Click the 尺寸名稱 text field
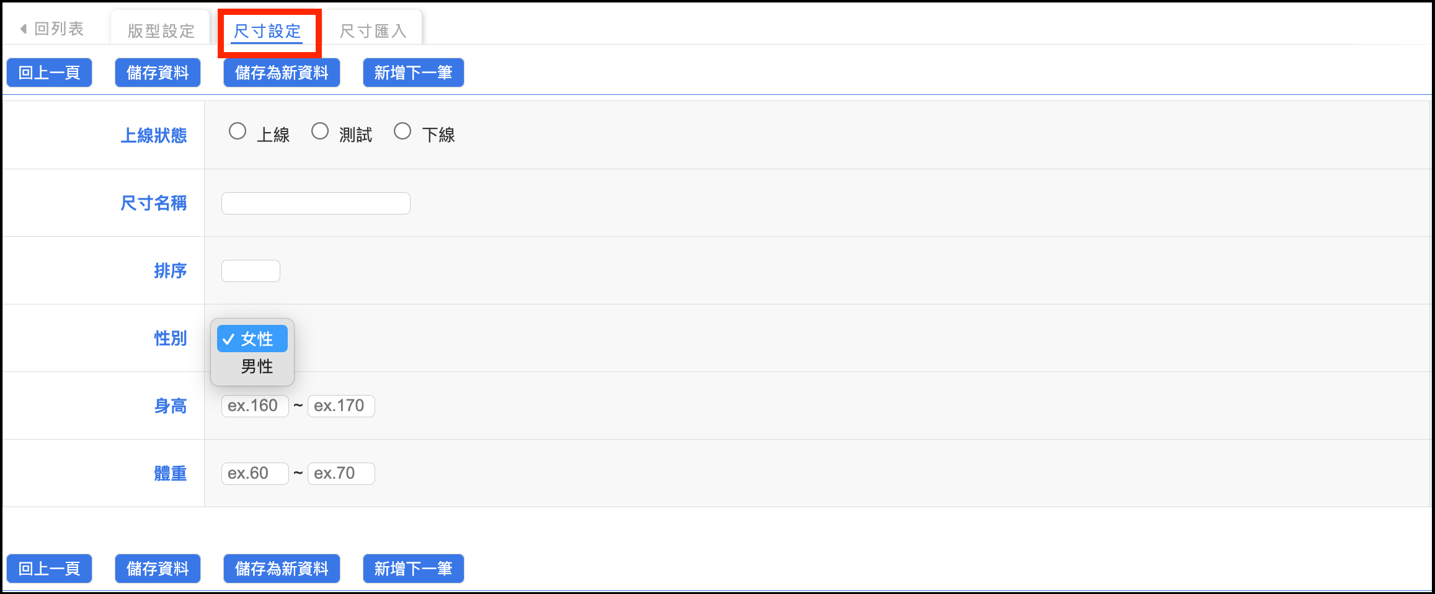 point(316,203)
